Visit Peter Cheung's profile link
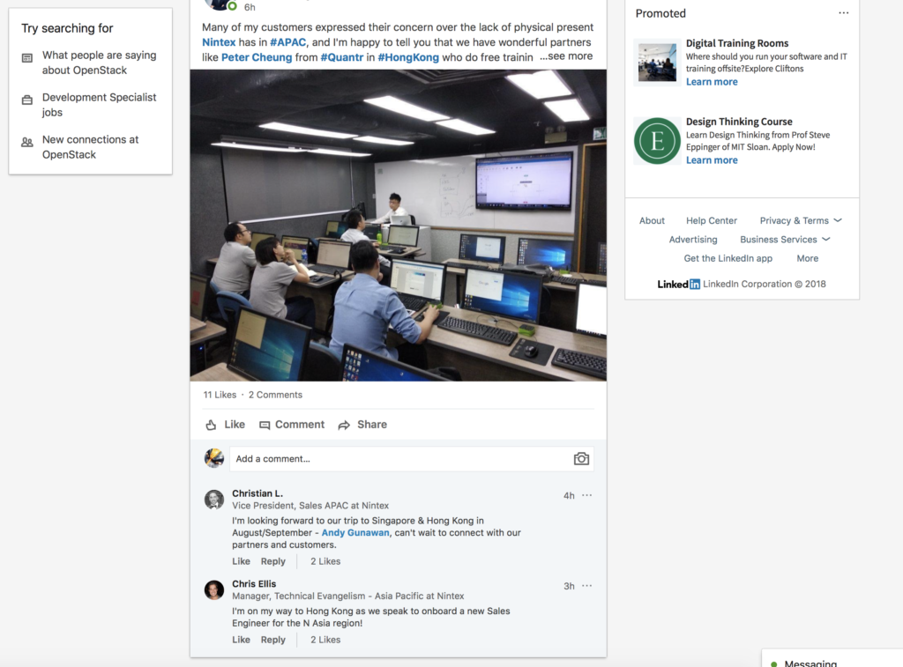Screen dimensions: 903x667 click(257, 57)
